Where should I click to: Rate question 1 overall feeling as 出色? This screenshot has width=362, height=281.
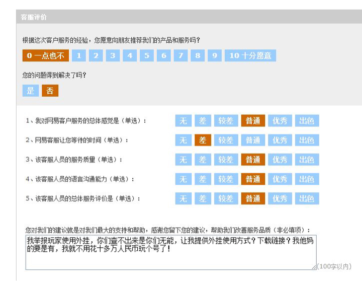pos(307,121)
